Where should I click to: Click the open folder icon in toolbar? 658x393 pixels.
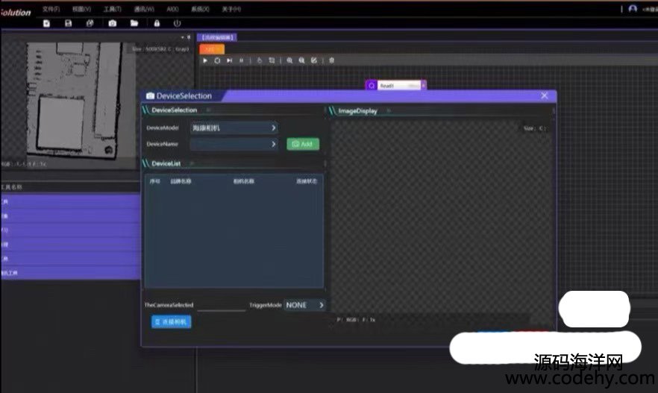tap(134, 24)
